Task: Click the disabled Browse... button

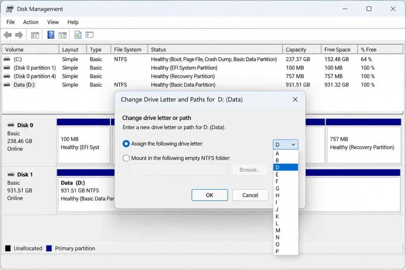Action: click(250, 170)
